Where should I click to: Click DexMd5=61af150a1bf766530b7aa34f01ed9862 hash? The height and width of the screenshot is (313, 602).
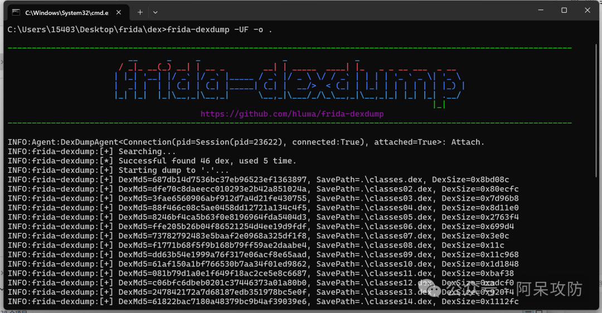click(212, 264)
